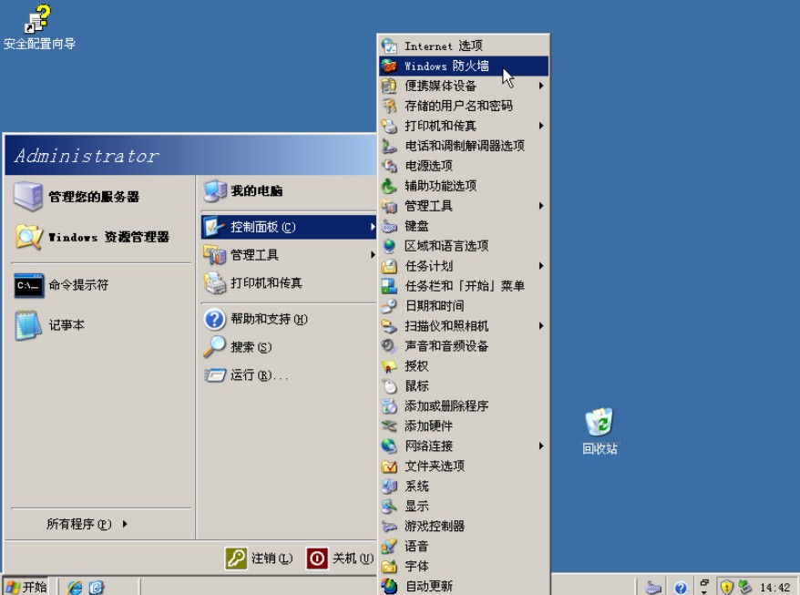Image resolution: width=800 pixels, height=595 pixels.
Task: Click the 字体 fonts folder icon
Action: tap(389, 566)
